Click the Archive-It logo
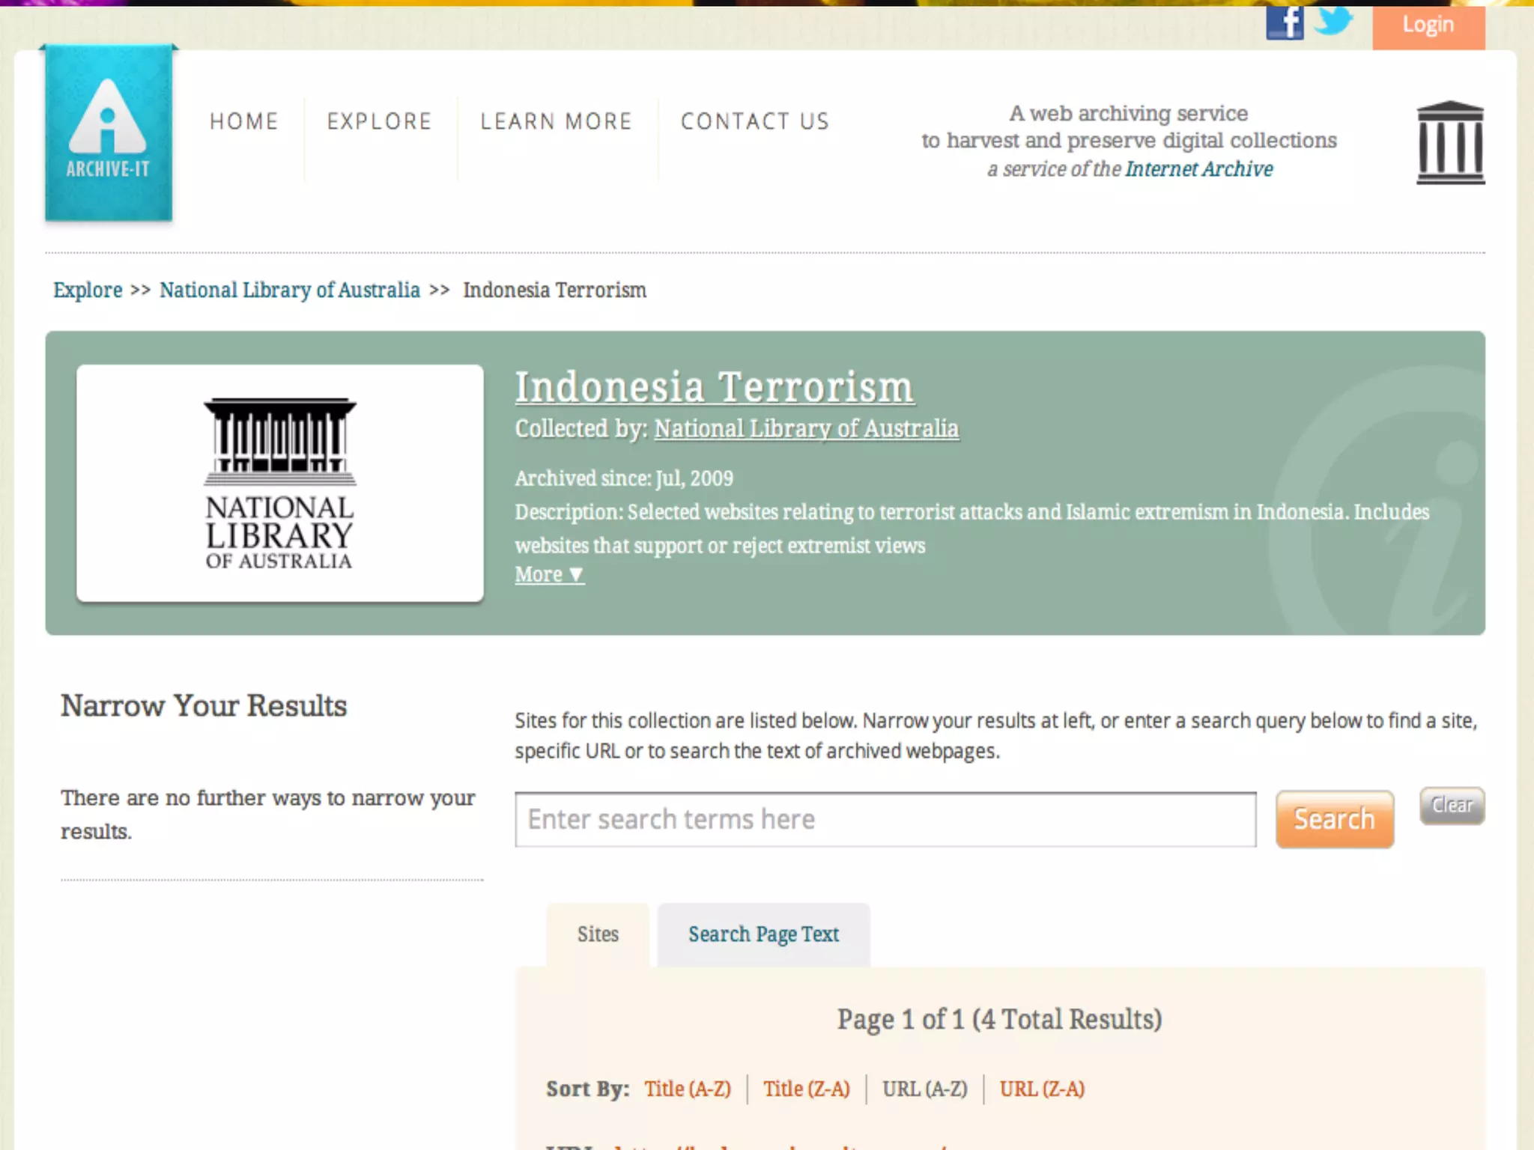Image resolution: width=1534 pixels, height=1150 pixels. click(x=109, y=133)
